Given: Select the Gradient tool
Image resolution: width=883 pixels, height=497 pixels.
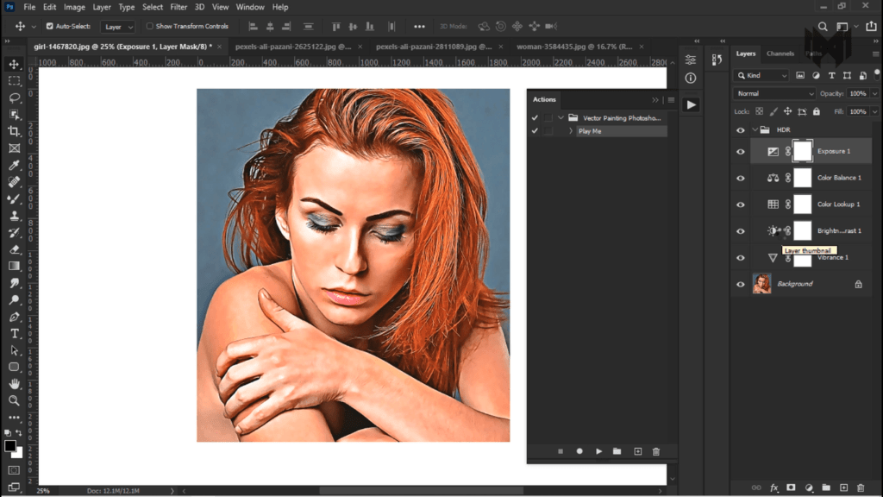Looking at the screenshot, I should coord(14,266).
